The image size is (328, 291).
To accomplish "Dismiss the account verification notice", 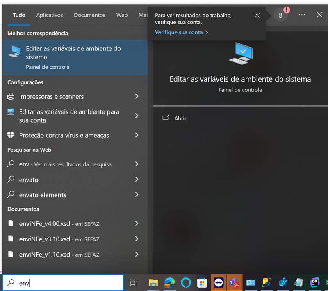I will [257, 16].
